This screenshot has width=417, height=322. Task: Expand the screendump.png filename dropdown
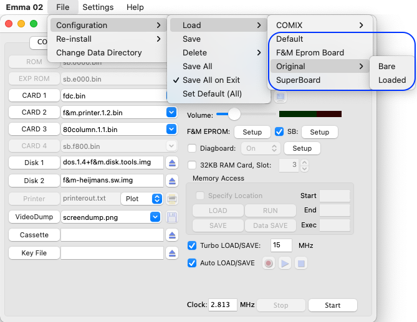[155, 217]
